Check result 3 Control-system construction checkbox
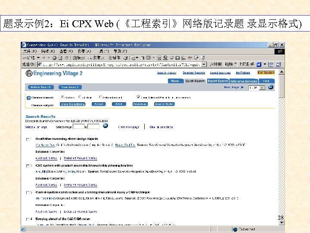The height and width of the screenshot is (233, 310). 28,192
